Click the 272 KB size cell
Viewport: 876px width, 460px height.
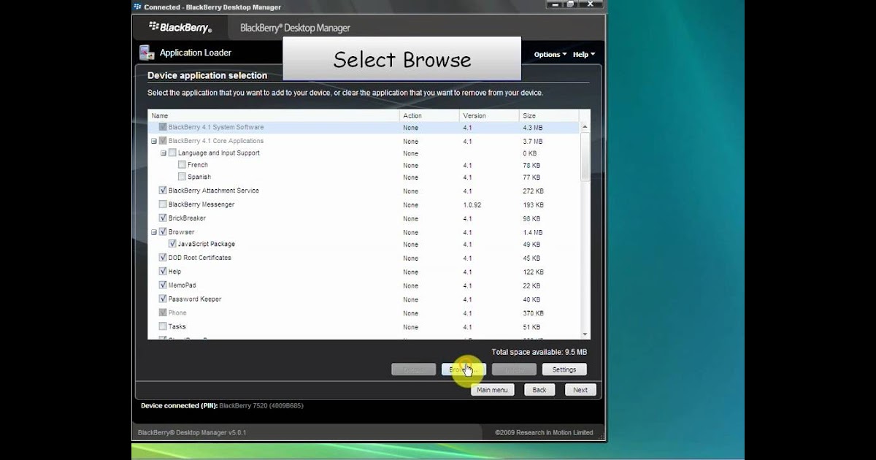533,191
